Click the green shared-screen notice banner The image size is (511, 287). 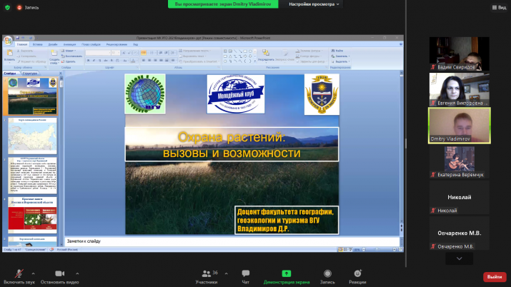(x=223, y=4)
